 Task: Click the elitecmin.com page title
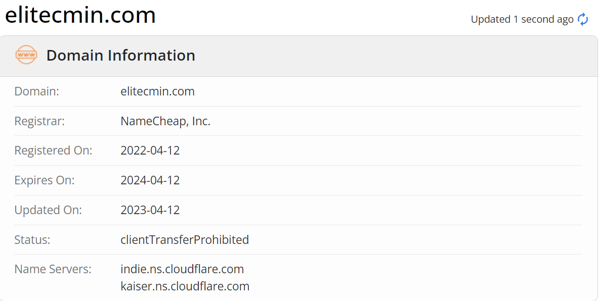80,15
